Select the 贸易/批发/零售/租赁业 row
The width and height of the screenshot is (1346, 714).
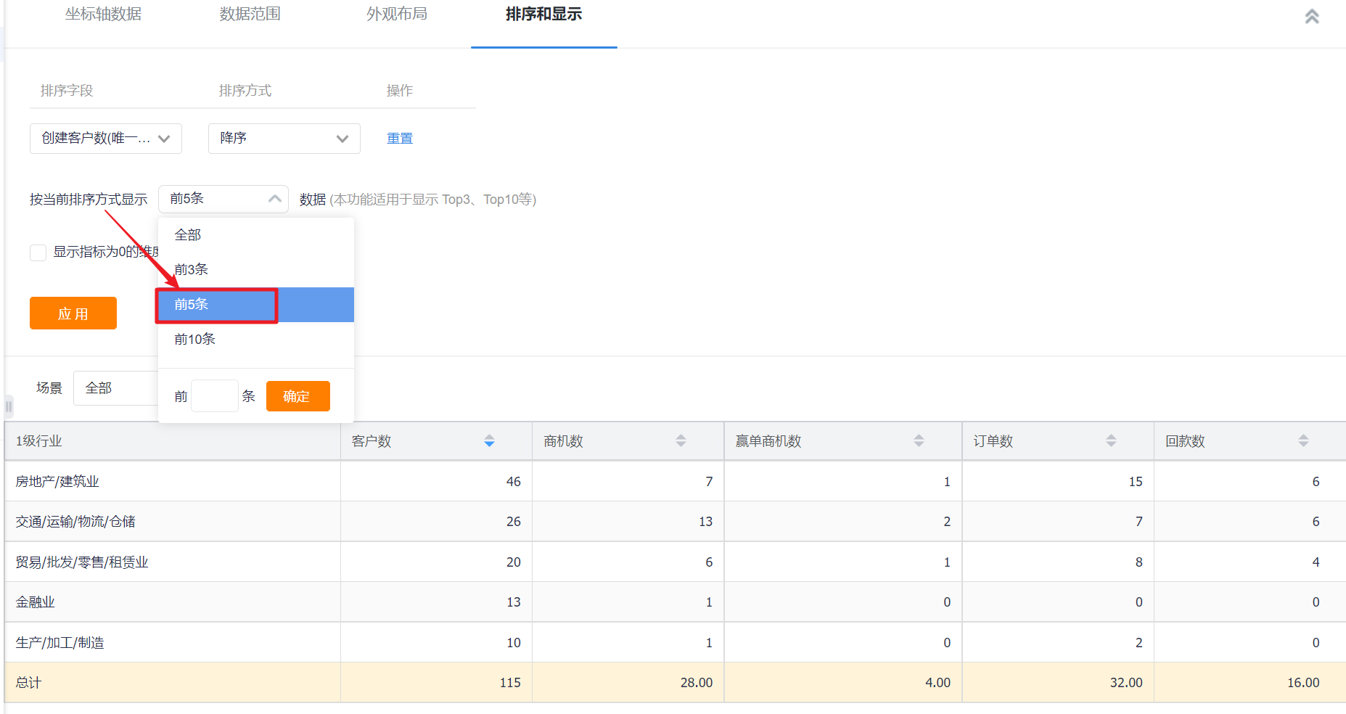tap(675, 562)
